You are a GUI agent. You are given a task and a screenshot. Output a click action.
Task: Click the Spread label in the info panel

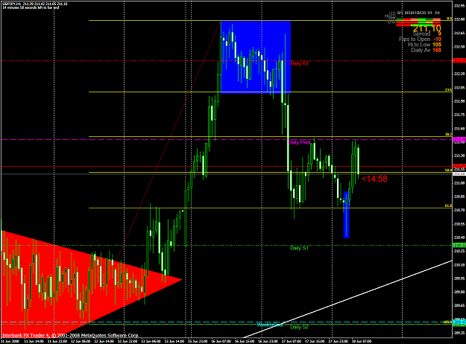pyautogui.click(x=421, y=34)
